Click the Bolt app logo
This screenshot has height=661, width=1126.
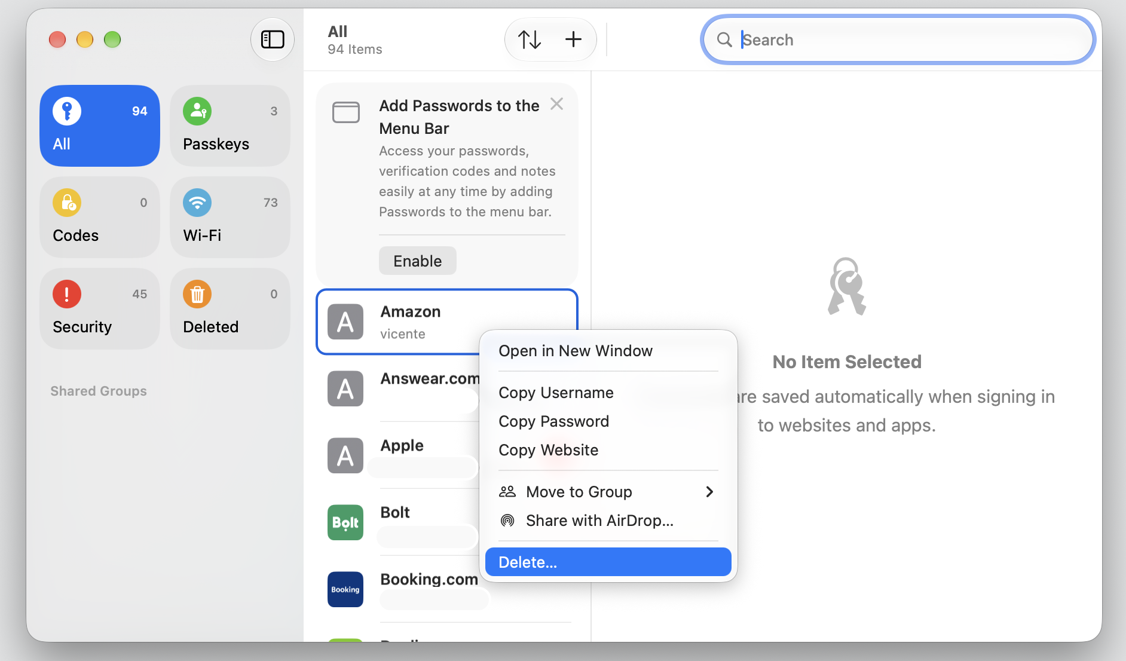click(345, 523)
